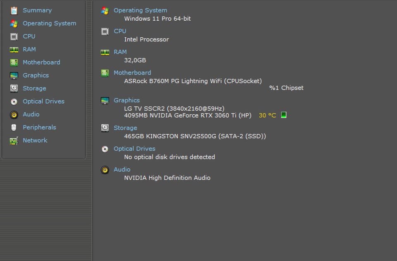Image resolution: width=397 pixels, height=261 pixels.
Task: Click the RAM stick icon in sidebar
Action: (14, 49)
